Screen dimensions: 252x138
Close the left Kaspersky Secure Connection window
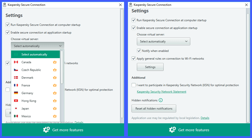(x=120, y=5)
